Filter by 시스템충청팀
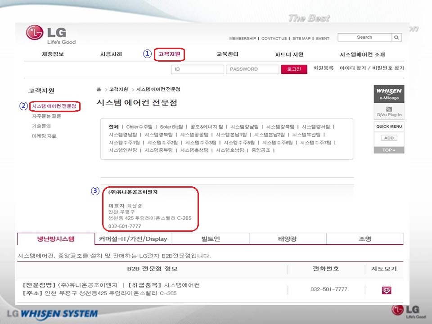This screenshot has height=324, width=432. coord(194,150)
